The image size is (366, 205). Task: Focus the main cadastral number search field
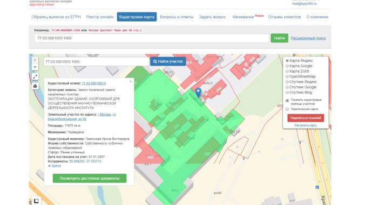[152, 38]
